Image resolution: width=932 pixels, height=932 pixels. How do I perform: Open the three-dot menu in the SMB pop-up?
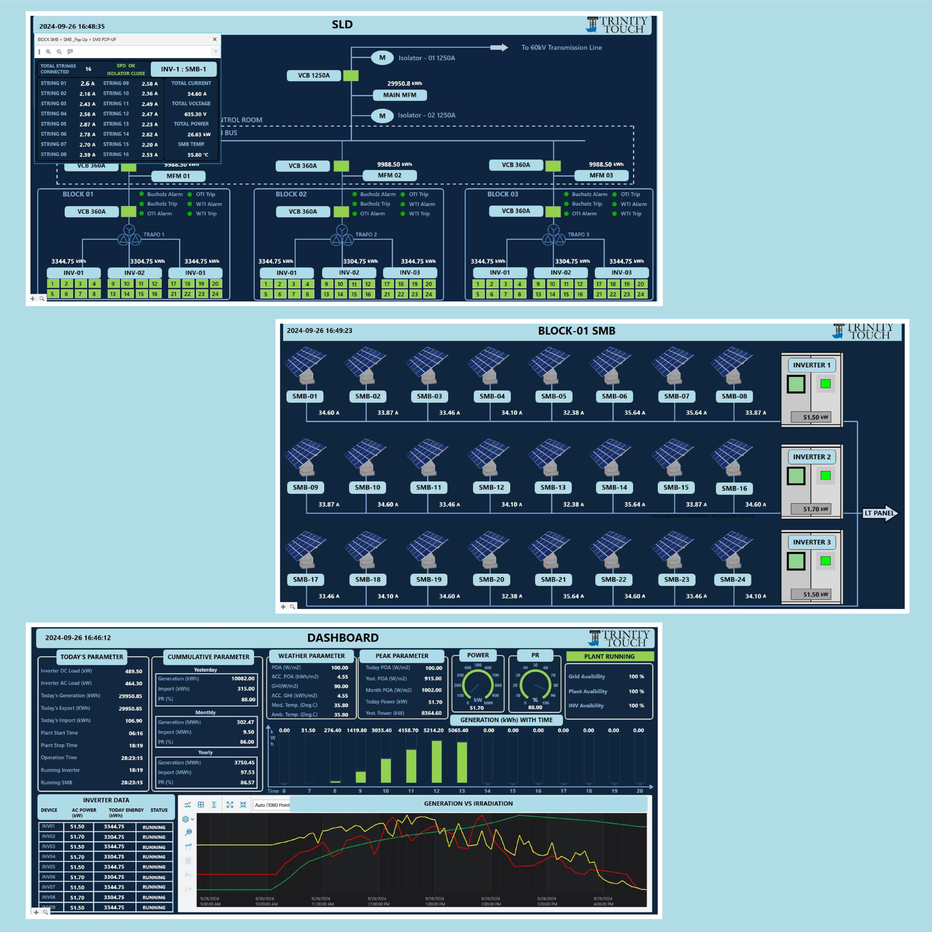40,52
